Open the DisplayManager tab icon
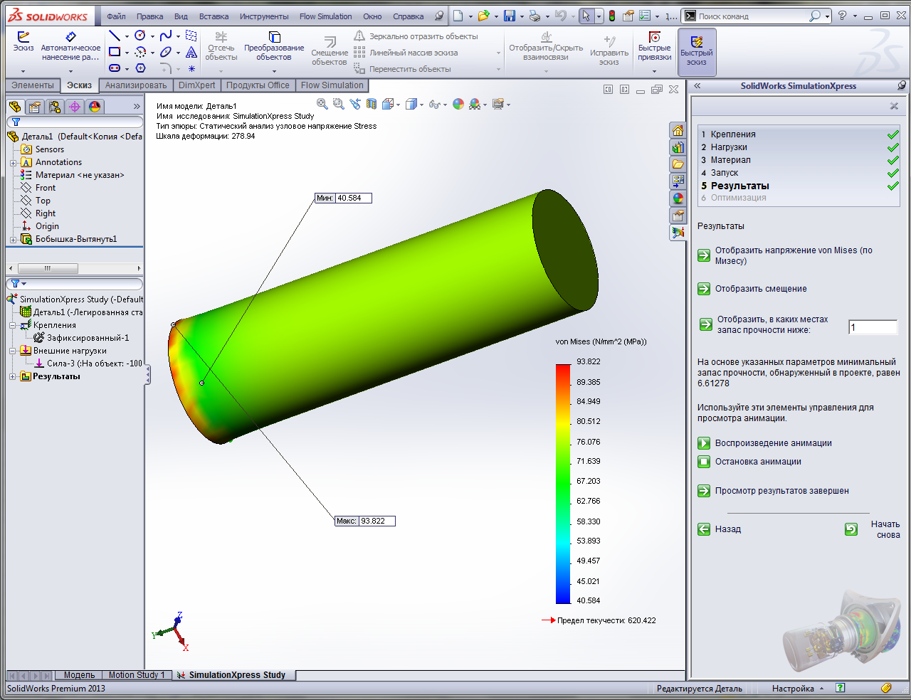911x700 pixels. pyautogui.click(x=95, y=107)
